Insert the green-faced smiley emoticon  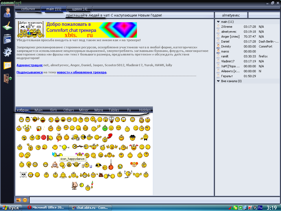pyautogui.click(x=105, y=128)
